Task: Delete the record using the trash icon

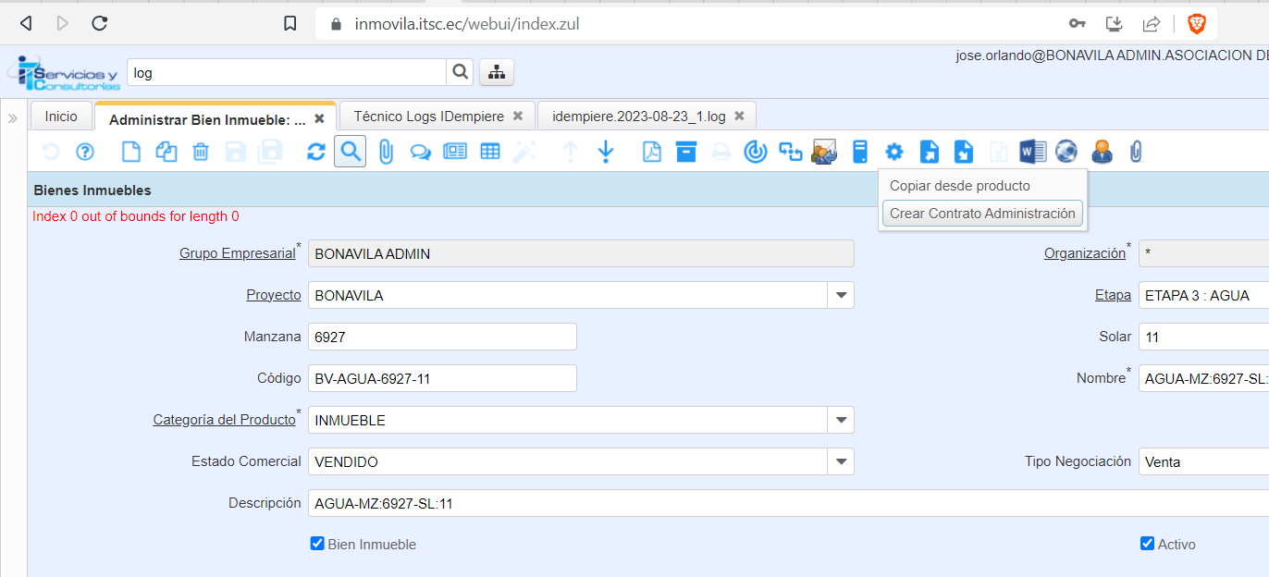Action: click(x=201, y=152)
